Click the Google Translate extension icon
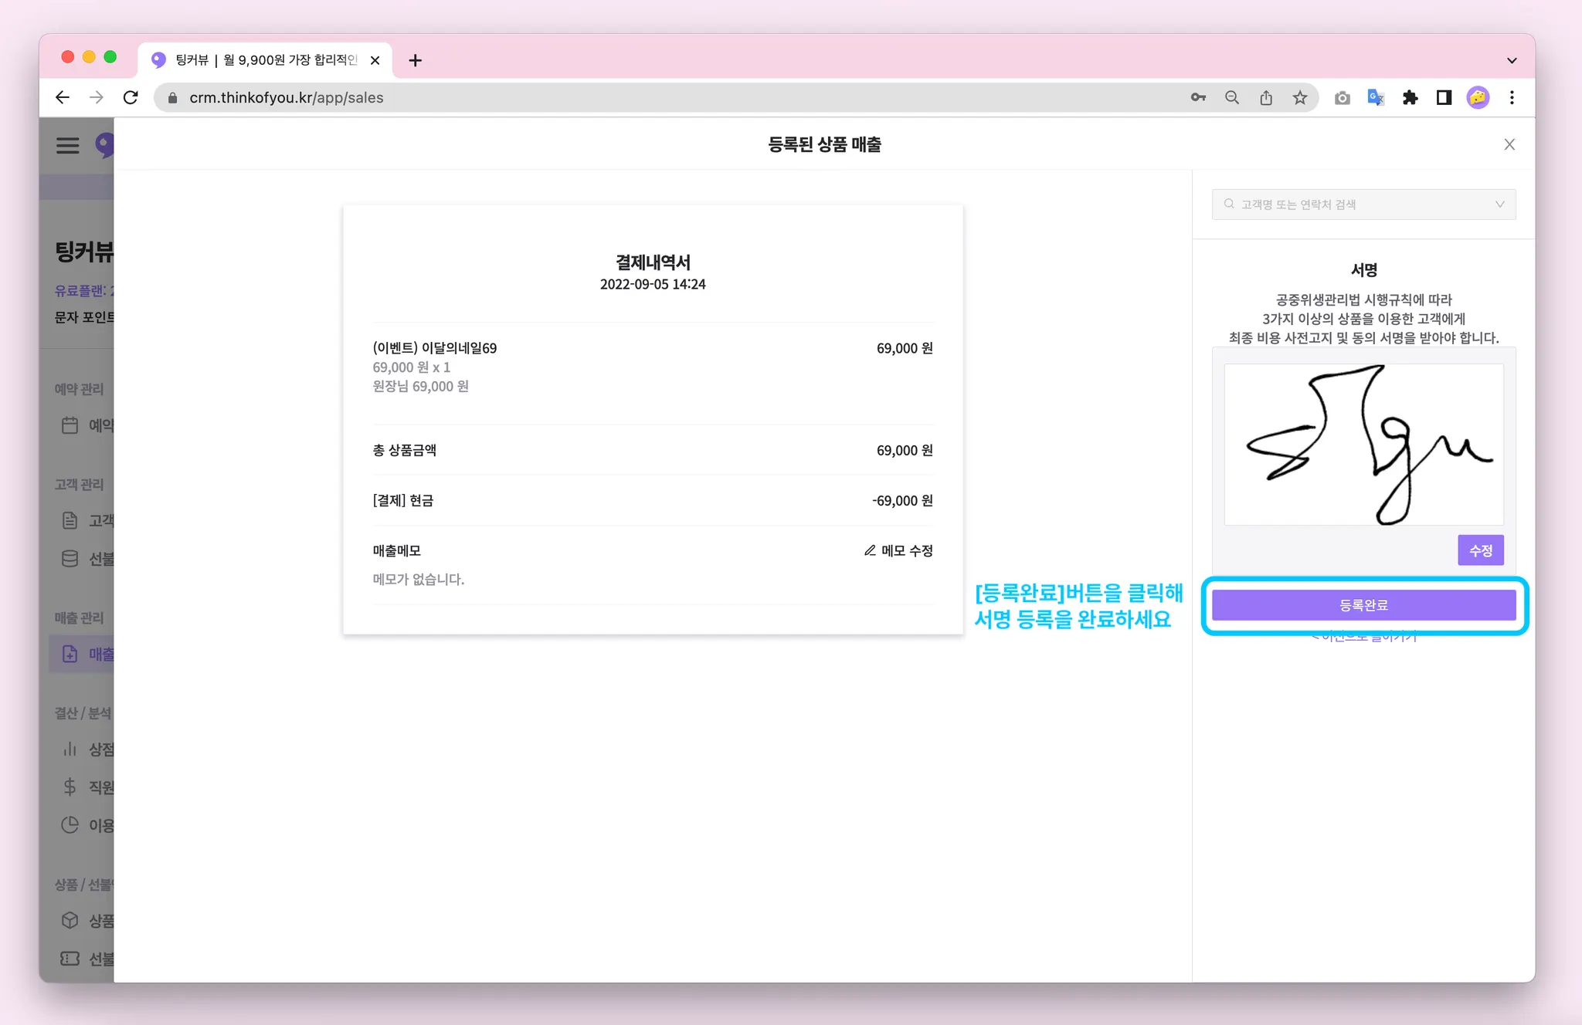Screen dimensions: 1582x1025 (1376, 97)
